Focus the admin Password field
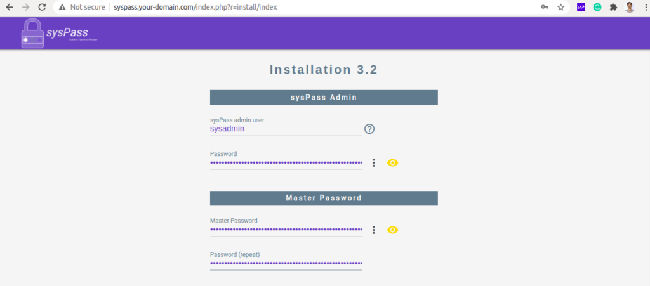Image resolution: width=650 pixels, height=286 pixels. tap(286, 163)
